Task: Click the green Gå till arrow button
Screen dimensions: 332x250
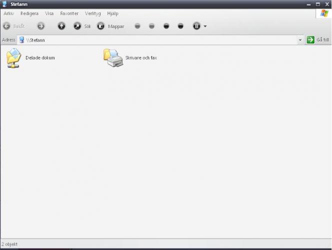Action: coord(310,39)
